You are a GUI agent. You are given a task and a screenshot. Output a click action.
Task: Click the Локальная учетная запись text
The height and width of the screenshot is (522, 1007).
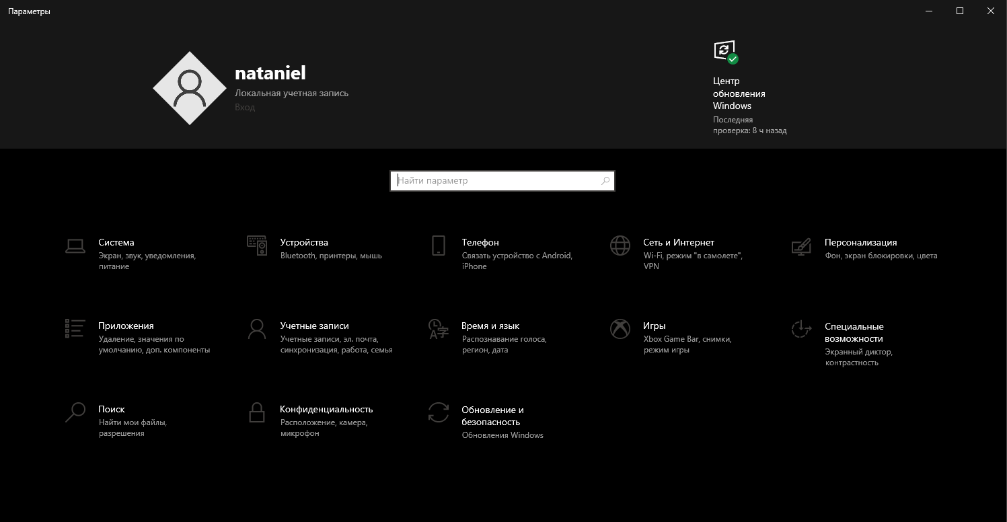[292, 94]
